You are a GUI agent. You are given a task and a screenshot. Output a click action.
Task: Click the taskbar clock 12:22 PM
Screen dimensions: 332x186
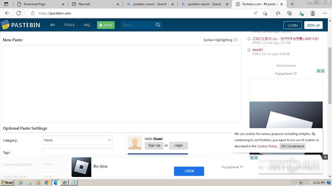pyautogui.click(x=319, y=183)
